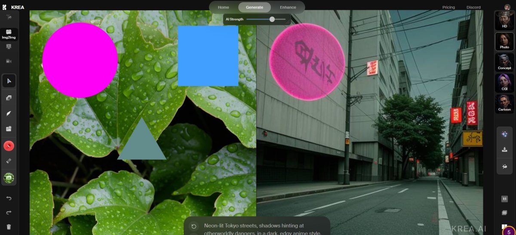Viewport: 516px width, 235px height.
Task: Click the sparkle enhance icon on right
Action: [504, 134]
